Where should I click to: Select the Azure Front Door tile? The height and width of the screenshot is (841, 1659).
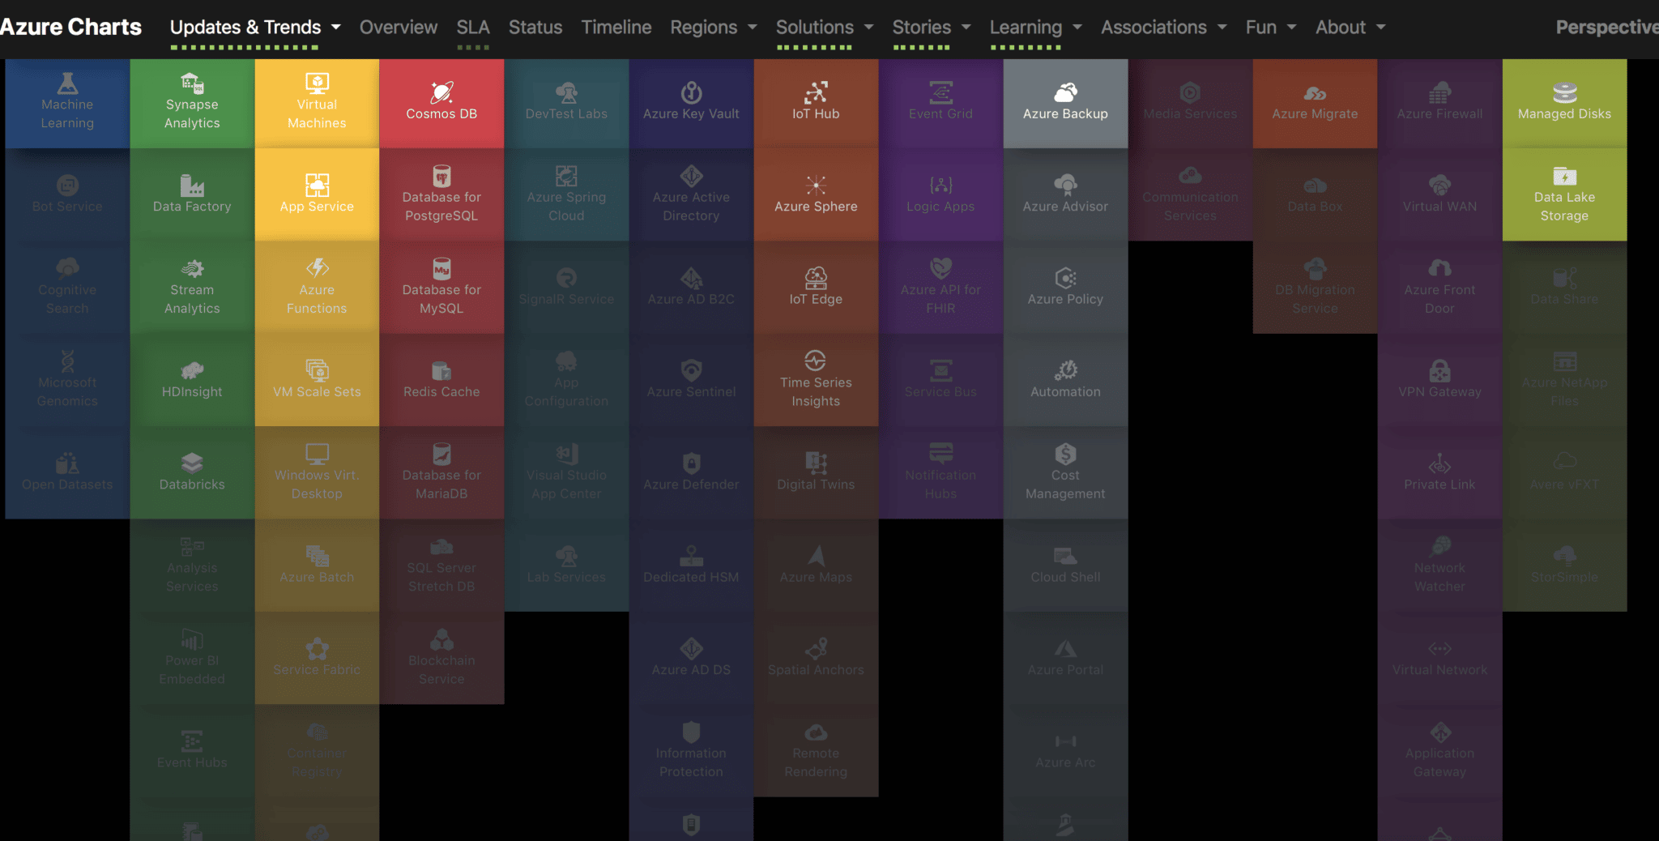click(x=1439, y=287)
